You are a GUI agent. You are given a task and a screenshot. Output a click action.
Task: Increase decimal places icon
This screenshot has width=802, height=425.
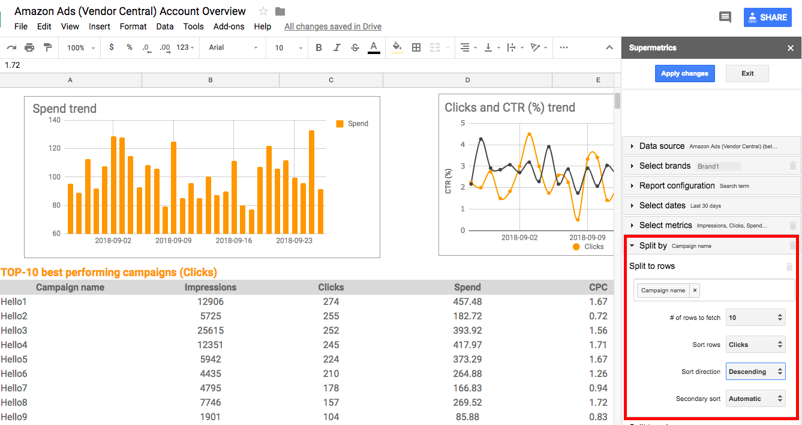pyautogui.click(x=165, y=47)
